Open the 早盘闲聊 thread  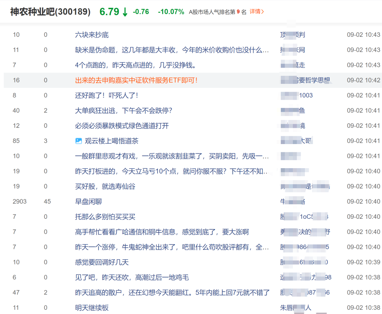[88, 201]
